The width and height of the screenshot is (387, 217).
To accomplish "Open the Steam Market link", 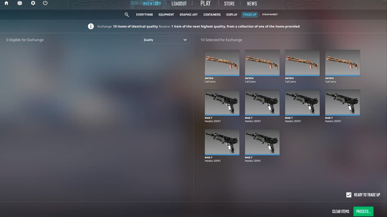I will [x=270, y=14].
